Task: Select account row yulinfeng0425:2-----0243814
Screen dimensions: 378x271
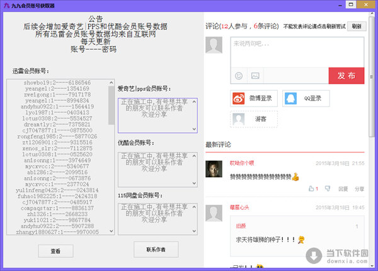Action: click(x=57, y=190)
